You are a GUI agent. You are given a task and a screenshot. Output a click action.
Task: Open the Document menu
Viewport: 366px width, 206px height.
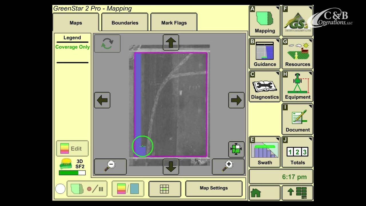click(x=297, y=119)
